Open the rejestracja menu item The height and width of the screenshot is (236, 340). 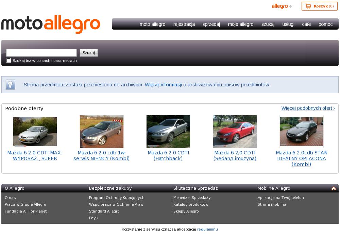[x=184, y=24]
